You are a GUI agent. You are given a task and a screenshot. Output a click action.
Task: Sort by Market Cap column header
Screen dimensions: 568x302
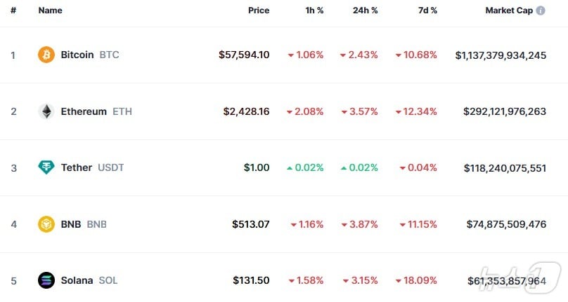[509, 11]
